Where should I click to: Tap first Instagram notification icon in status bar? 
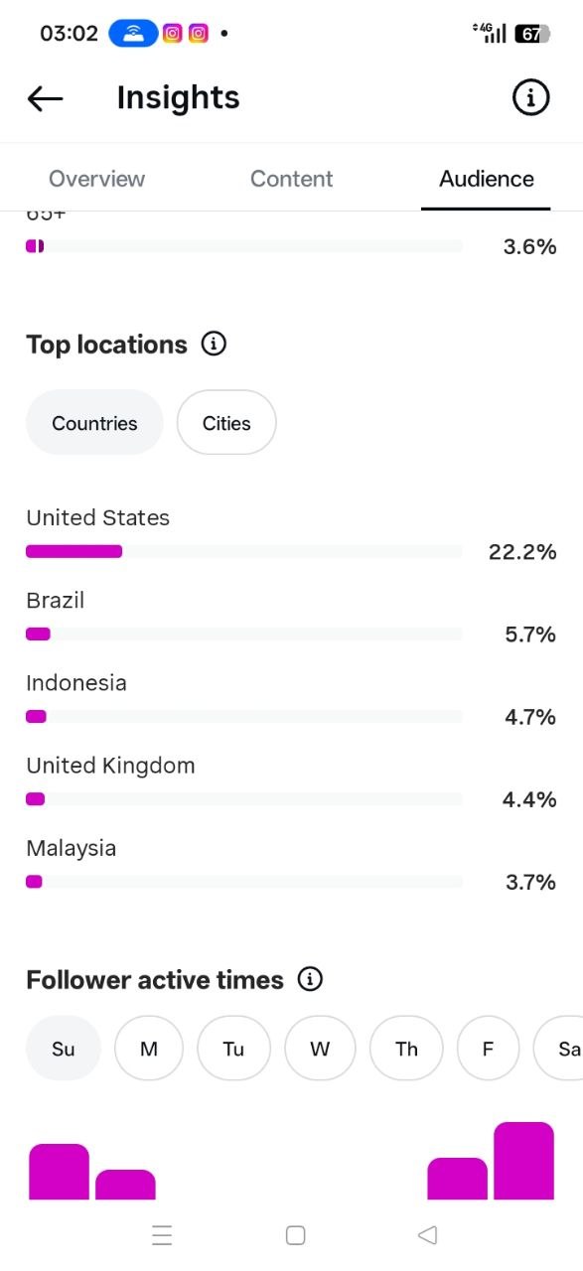point(172,34)
